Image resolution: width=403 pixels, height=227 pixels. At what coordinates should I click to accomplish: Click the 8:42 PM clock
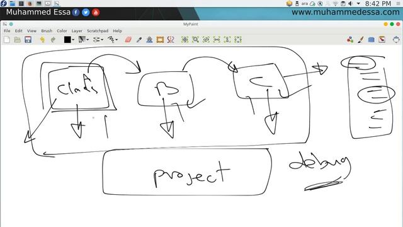click(378, 3)
